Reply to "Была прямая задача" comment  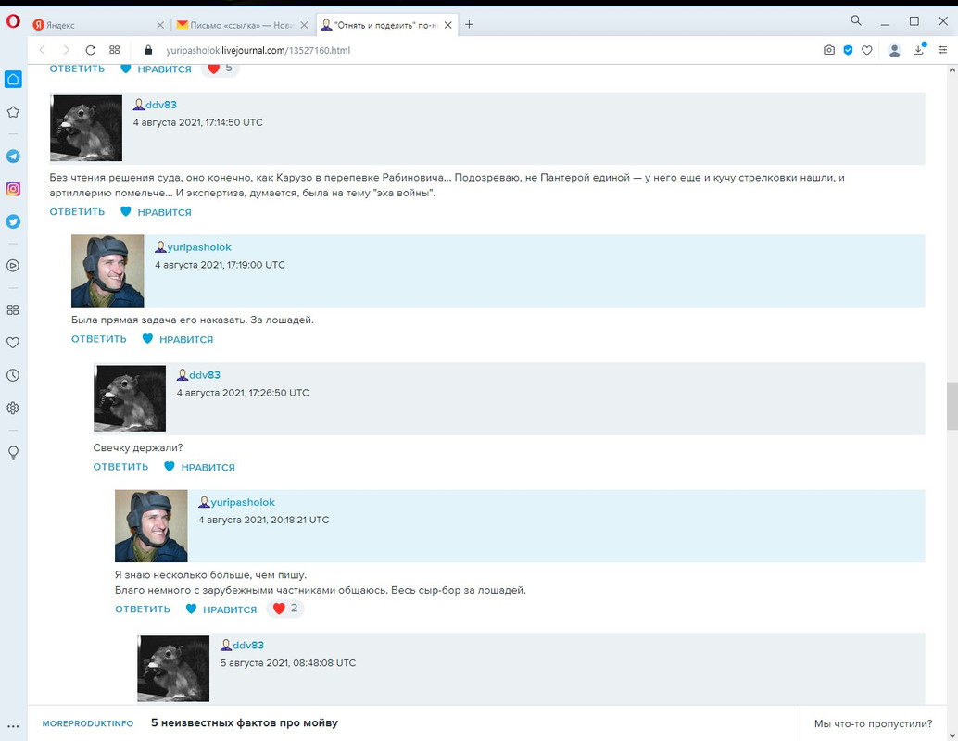coord(99,339)
